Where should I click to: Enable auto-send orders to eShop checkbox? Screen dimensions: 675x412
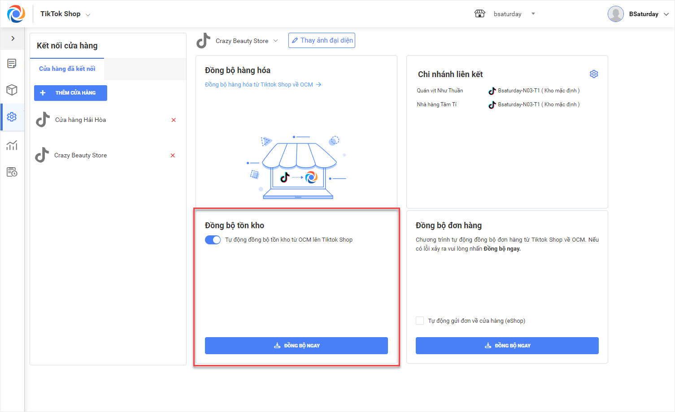click(420, 321)
